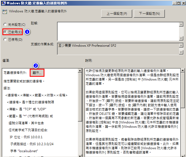Viewport: 186px width, 157px height.
Task: Click the line <傳輸> 是 "TCP" 或 "UDP"
Action: (x=26, y=109)
